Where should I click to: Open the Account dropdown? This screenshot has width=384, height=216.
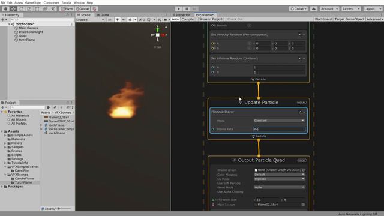329,9
